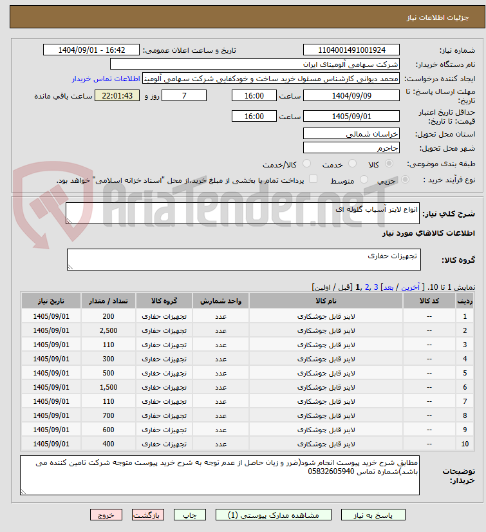Click the response deadline date 1404/09/09 field
486x532 pixels.
click(x=351, y=96)
